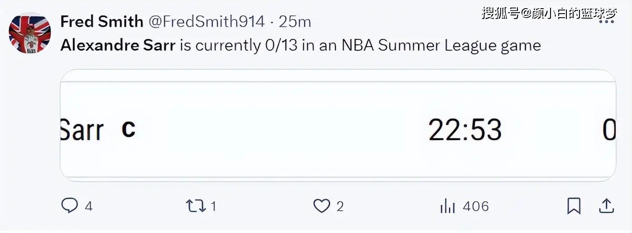Open the embedded box score image
632x233 pixels.
coord(338,126)
